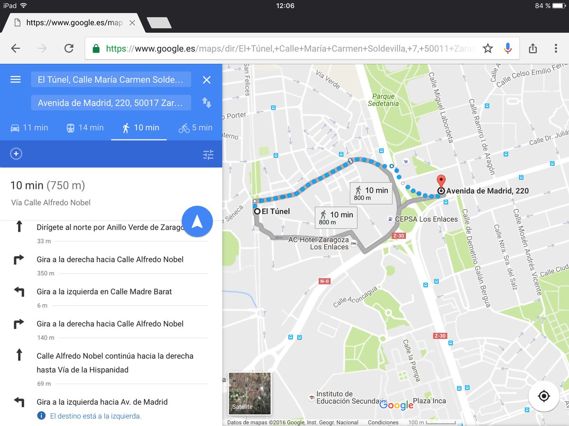
Task: Open a new browser tab
Action: (159, 23)
